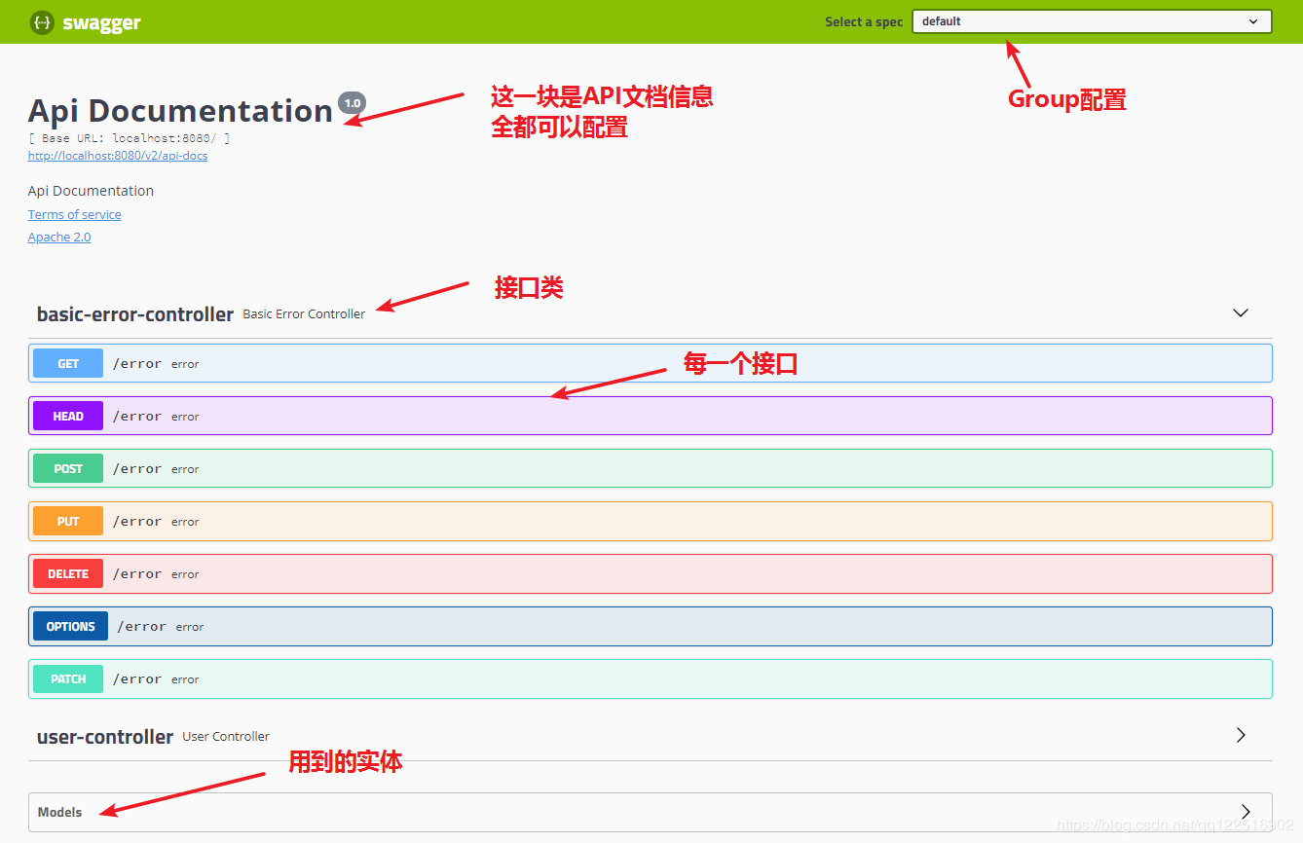Screen dimensions: 1303x843
Task: Click the Apache 2.0 license link
Action: tap(59, 238)
